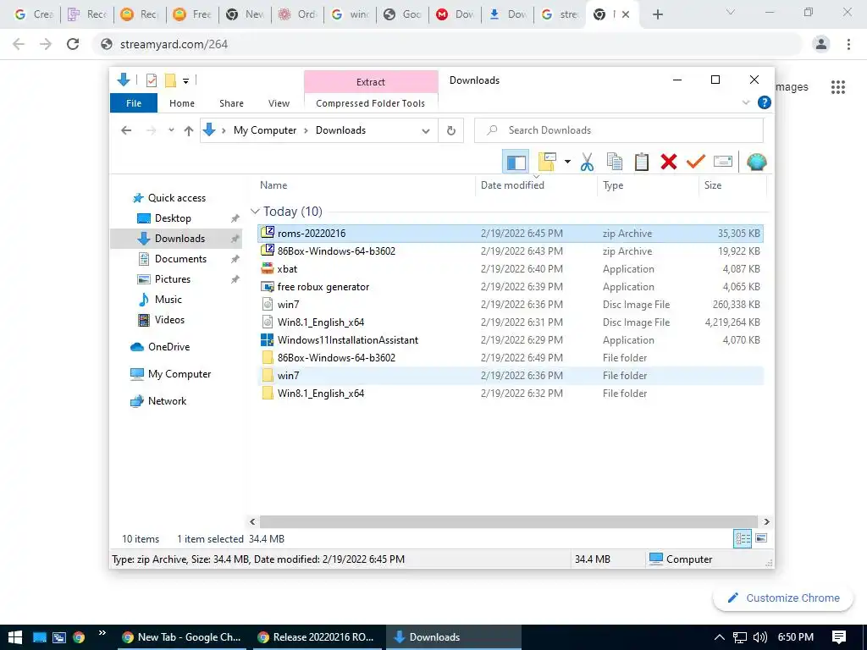Click the preview pane toggle icon in toolbar
The image size is (867, 650).
(x=516, y=162)
